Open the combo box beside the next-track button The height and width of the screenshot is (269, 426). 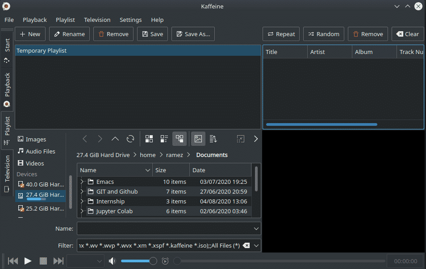(x=85, y=261)
